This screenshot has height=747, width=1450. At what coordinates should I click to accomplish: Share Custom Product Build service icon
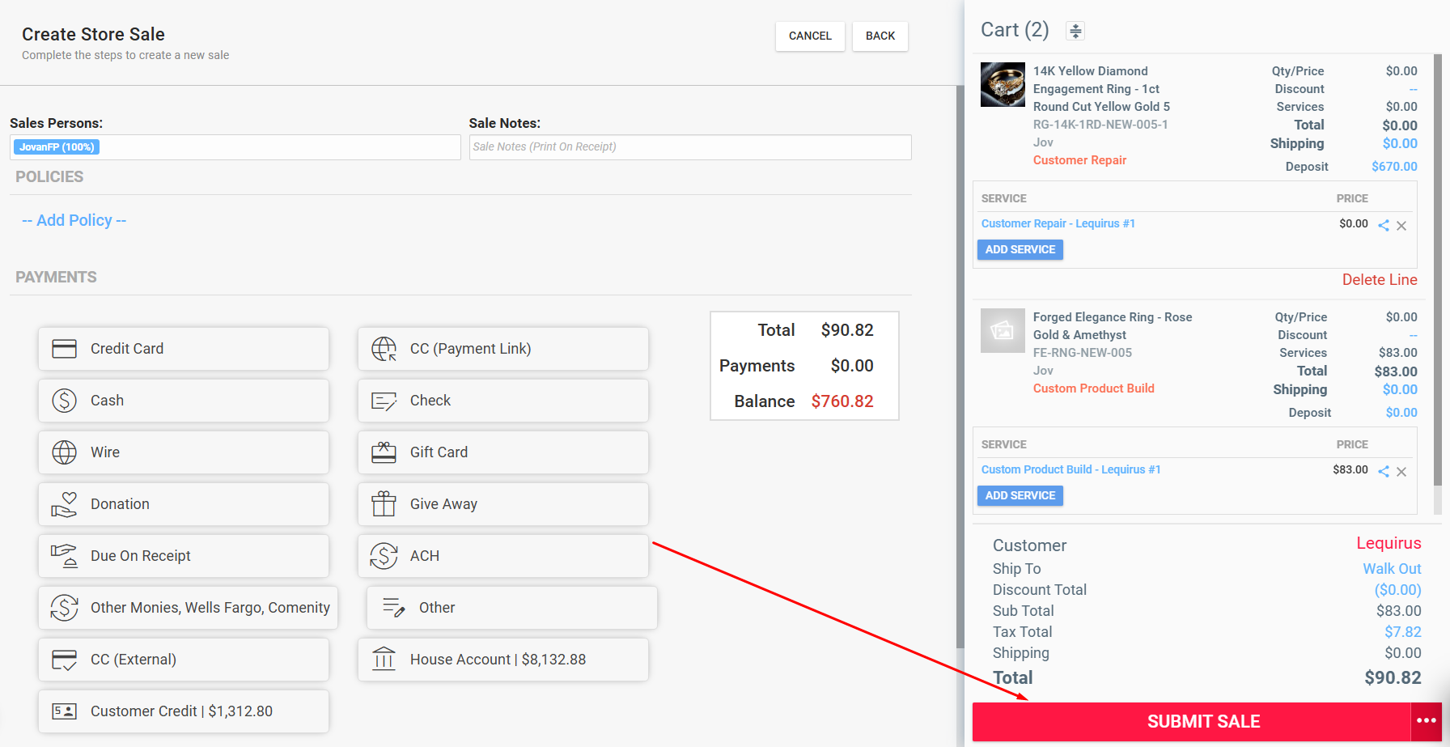[x=1384, y=472]
